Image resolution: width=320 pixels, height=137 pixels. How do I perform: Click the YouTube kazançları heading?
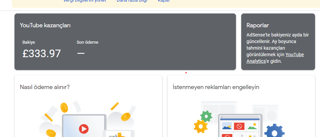(45, 25)
